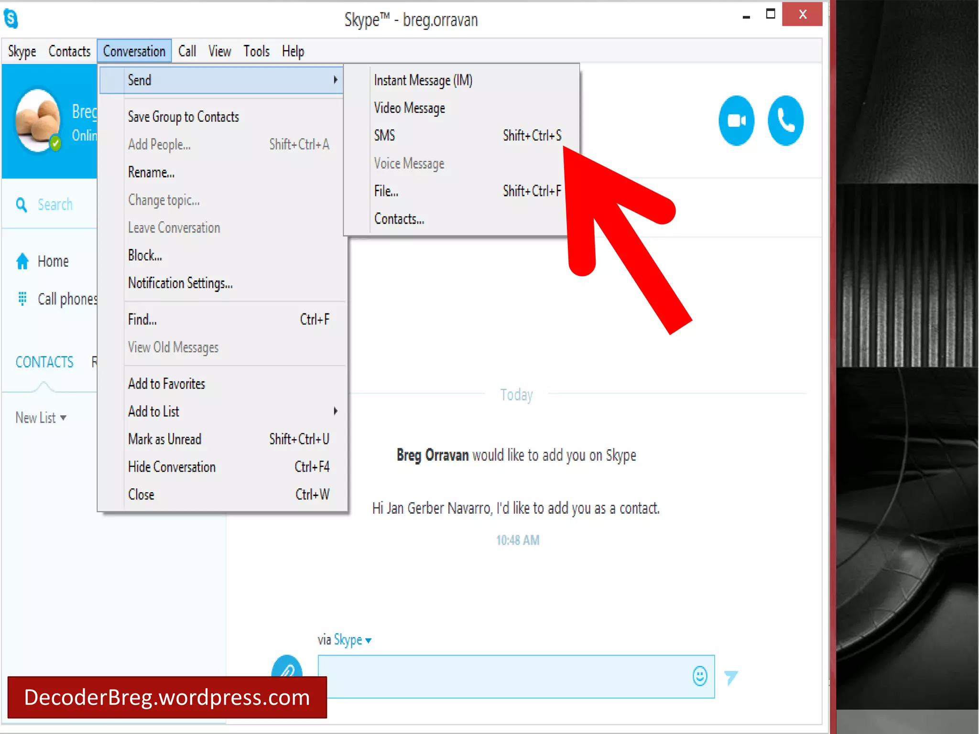The image size is (979, 734).
Task: Open the Skype menu
Action: click(22, 51)
